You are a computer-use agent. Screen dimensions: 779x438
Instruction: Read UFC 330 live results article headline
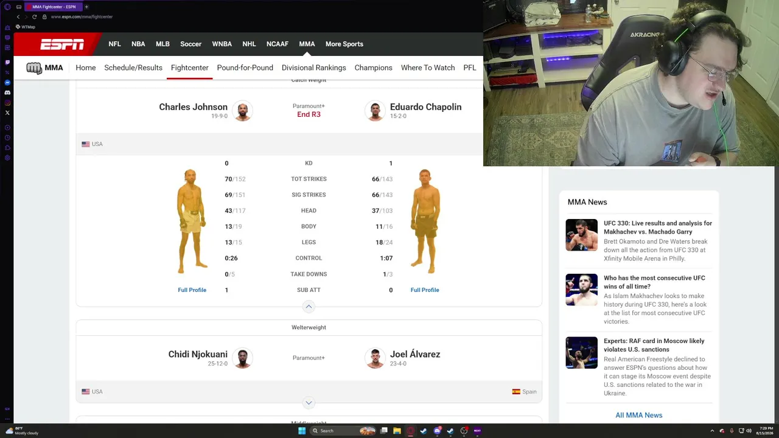(x=658, y=228)
